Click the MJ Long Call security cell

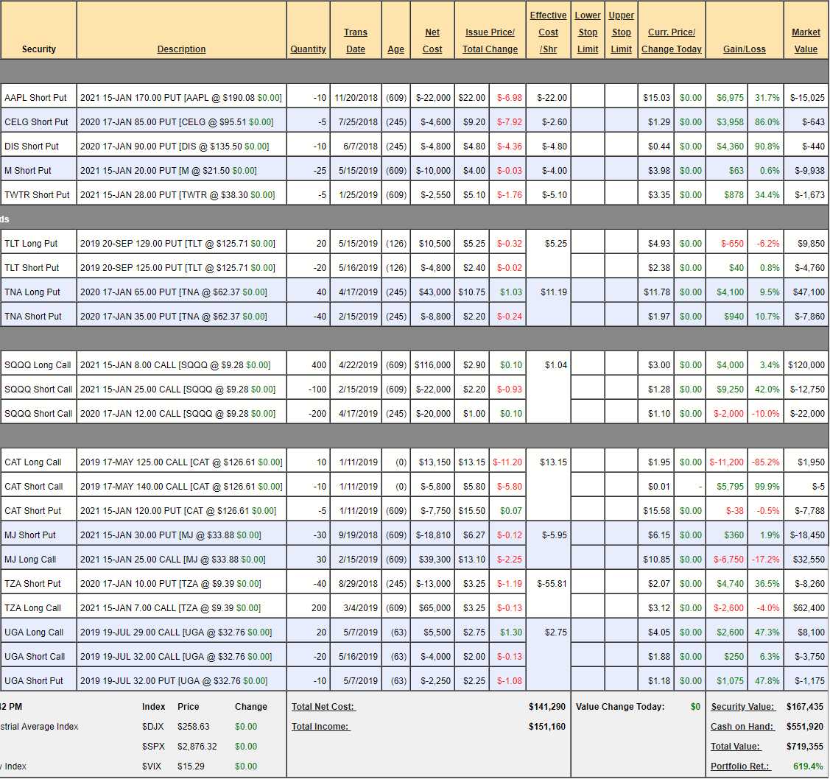tap(30, 560)
